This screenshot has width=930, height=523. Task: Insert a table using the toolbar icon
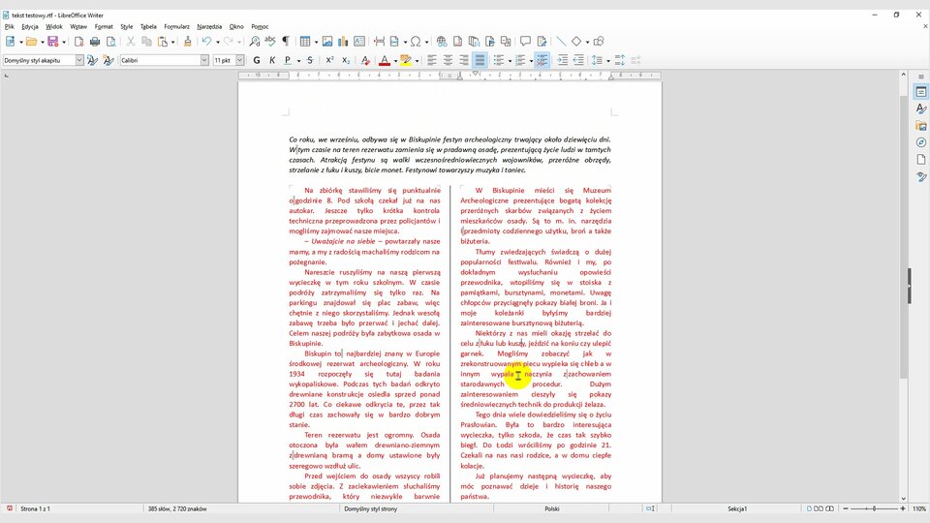pyautogui.click(x=306, y=42)
